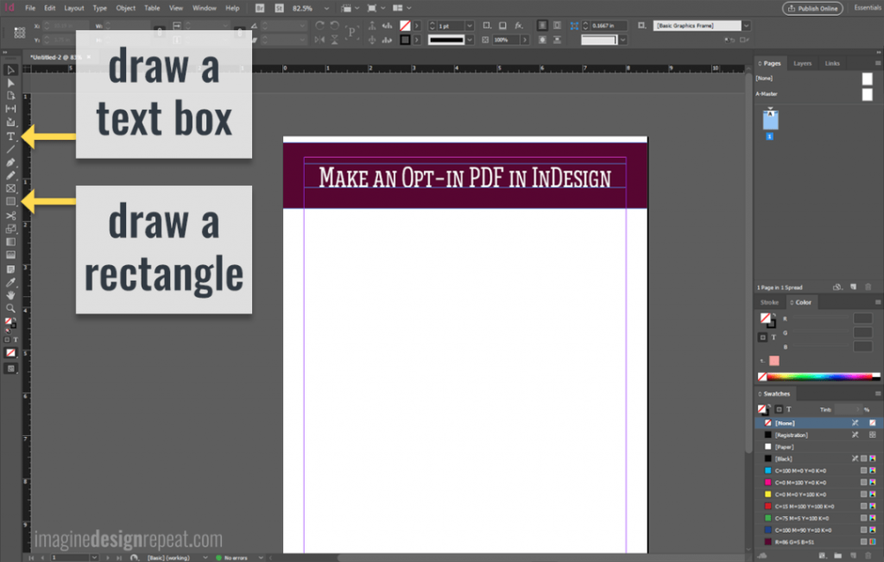This screenshot has height=562, width=884.
Task: Open the Object menu
Action: tap(126, 8)
